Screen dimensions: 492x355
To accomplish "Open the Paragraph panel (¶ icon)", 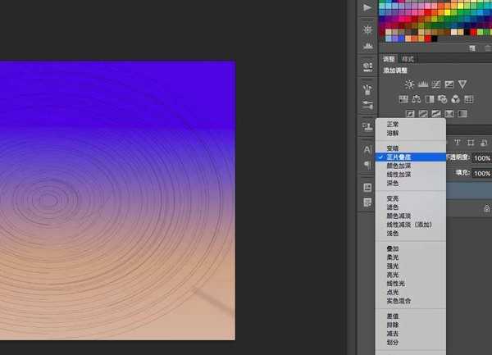I will click(x=367, y=164).
